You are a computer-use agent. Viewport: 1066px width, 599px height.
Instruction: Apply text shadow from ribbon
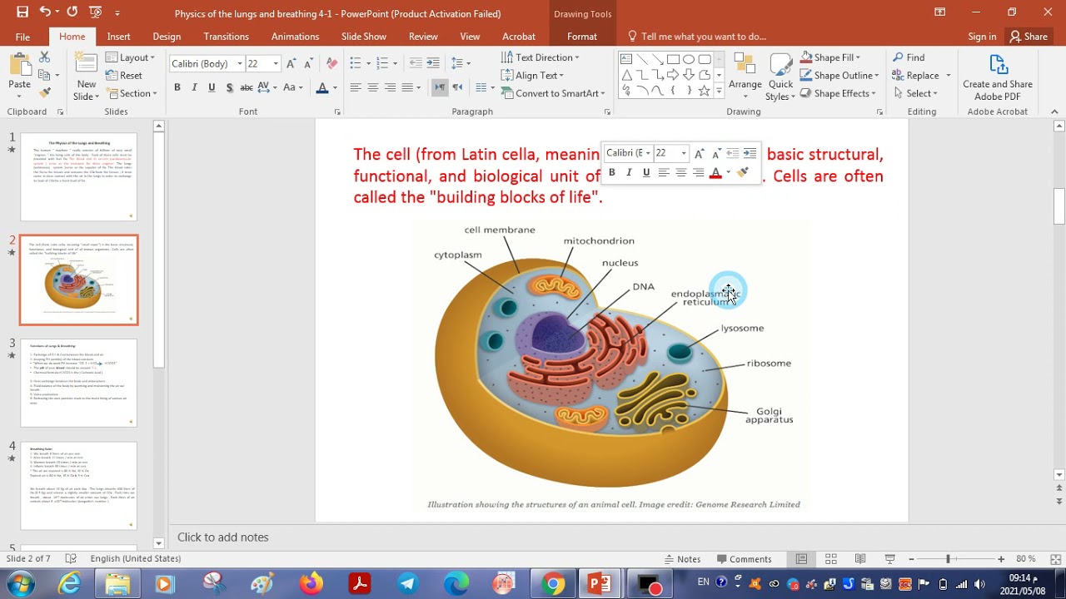[228, 87]
